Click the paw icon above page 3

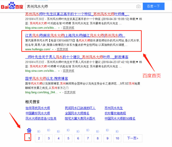coord(49,131)
